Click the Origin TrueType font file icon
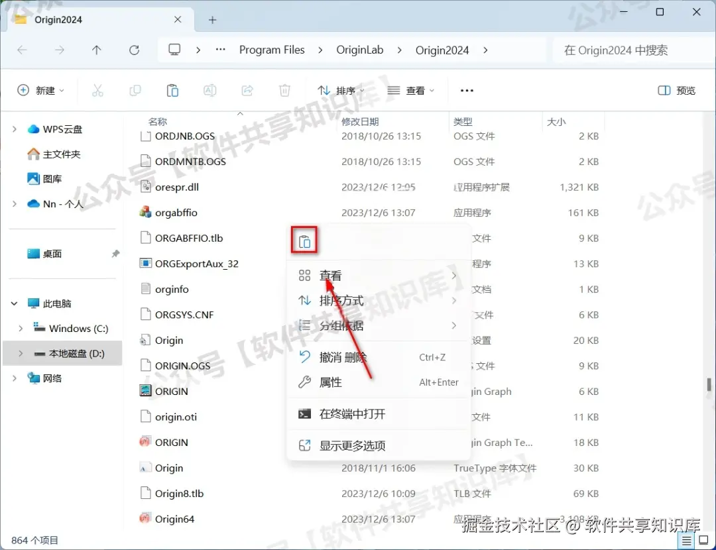Screen dimensions: 716x550 point(145,468)
